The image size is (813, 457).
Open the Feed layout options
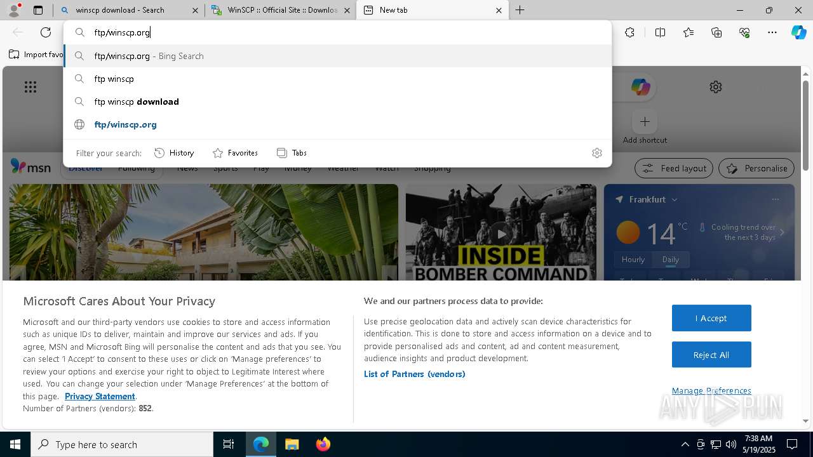[674, 168]
